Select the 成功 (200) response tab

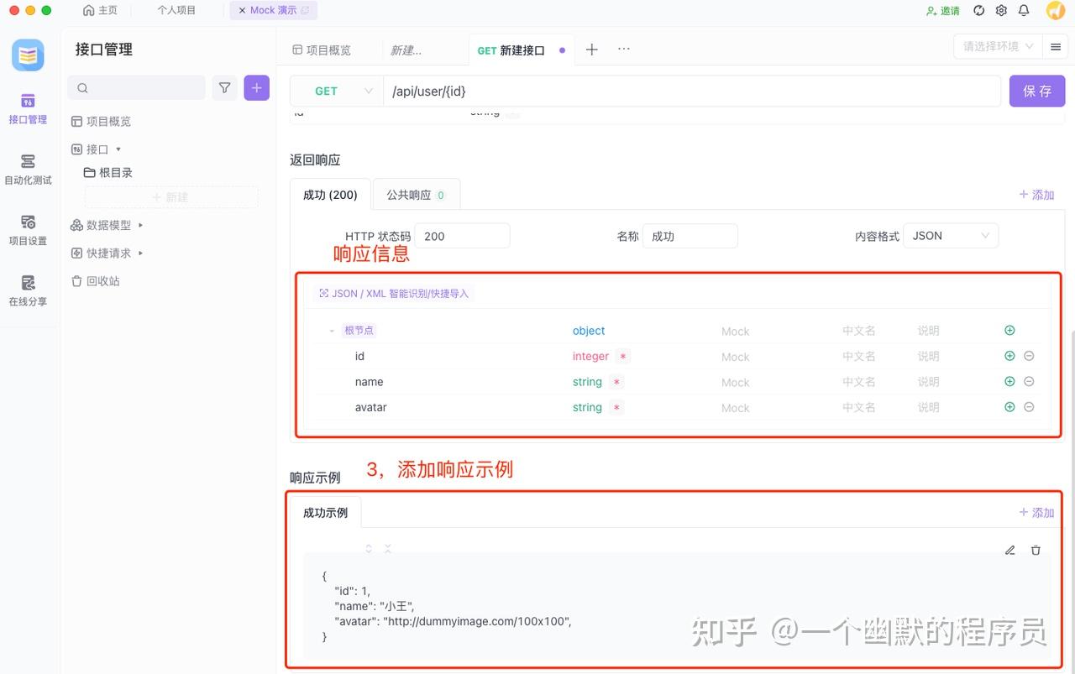(330, 195)
